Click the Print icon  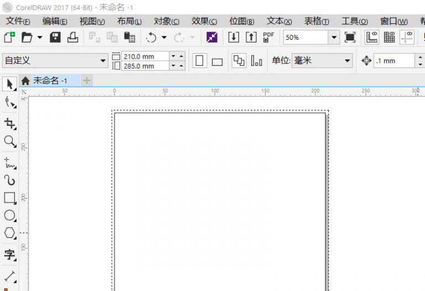point(72,38)
